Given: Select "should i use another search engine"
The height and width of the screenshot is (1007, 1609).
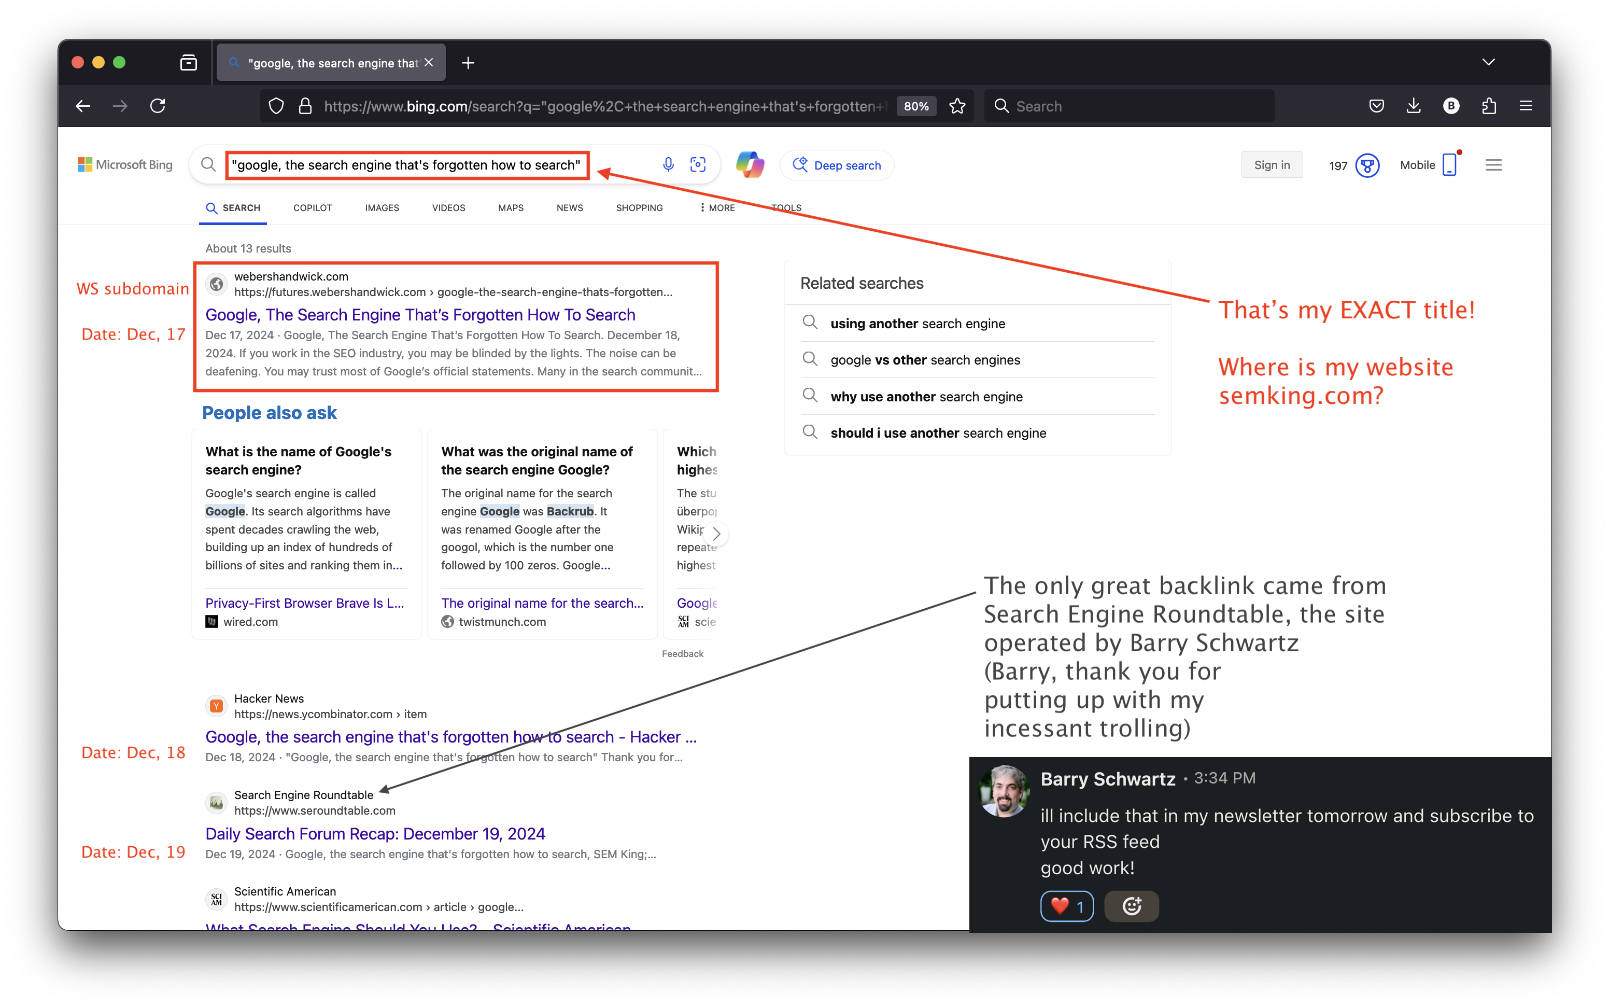Looking at the screenshot, I should click(938, 433).
